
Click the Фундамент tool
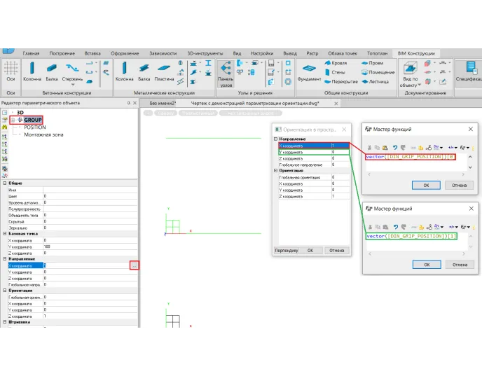[309, 72]
